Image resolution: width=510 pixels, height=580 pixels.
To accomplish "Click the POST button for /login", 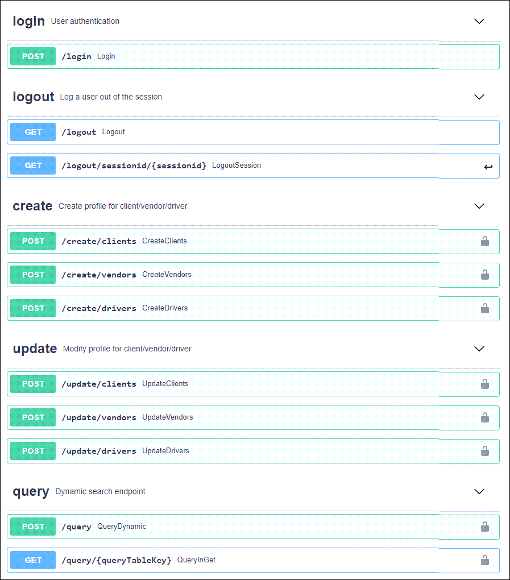I will point(33,56).
